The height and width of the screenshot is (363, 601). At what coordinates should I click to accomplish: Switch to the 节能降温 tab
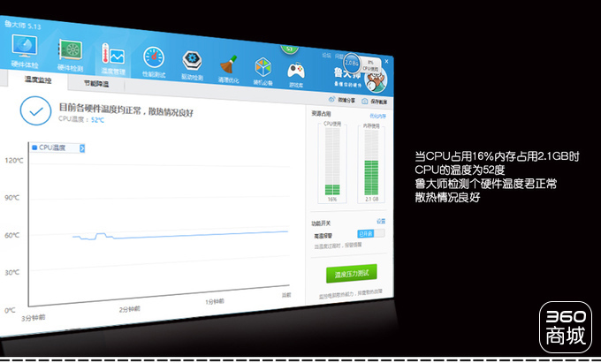point(96,83)
